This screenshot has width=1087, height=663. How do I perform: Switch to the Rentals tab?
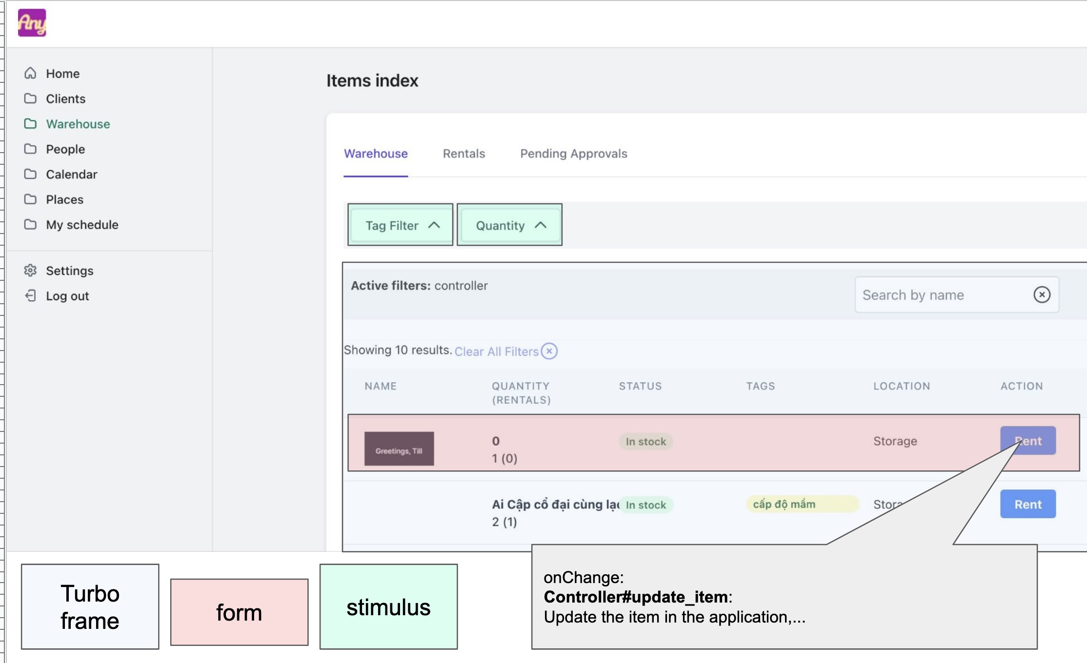tap(463, 154)
